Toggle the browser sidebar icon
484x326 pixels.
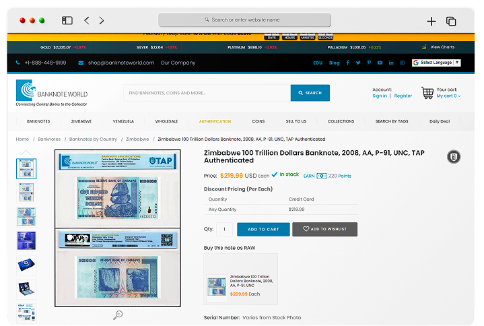coord(67,21)
